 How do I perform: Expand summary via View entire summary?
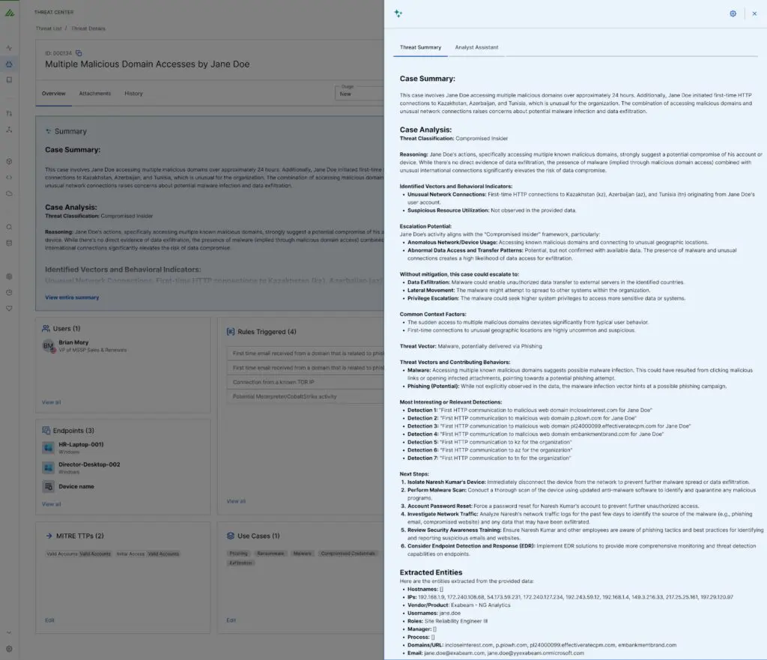72,297
